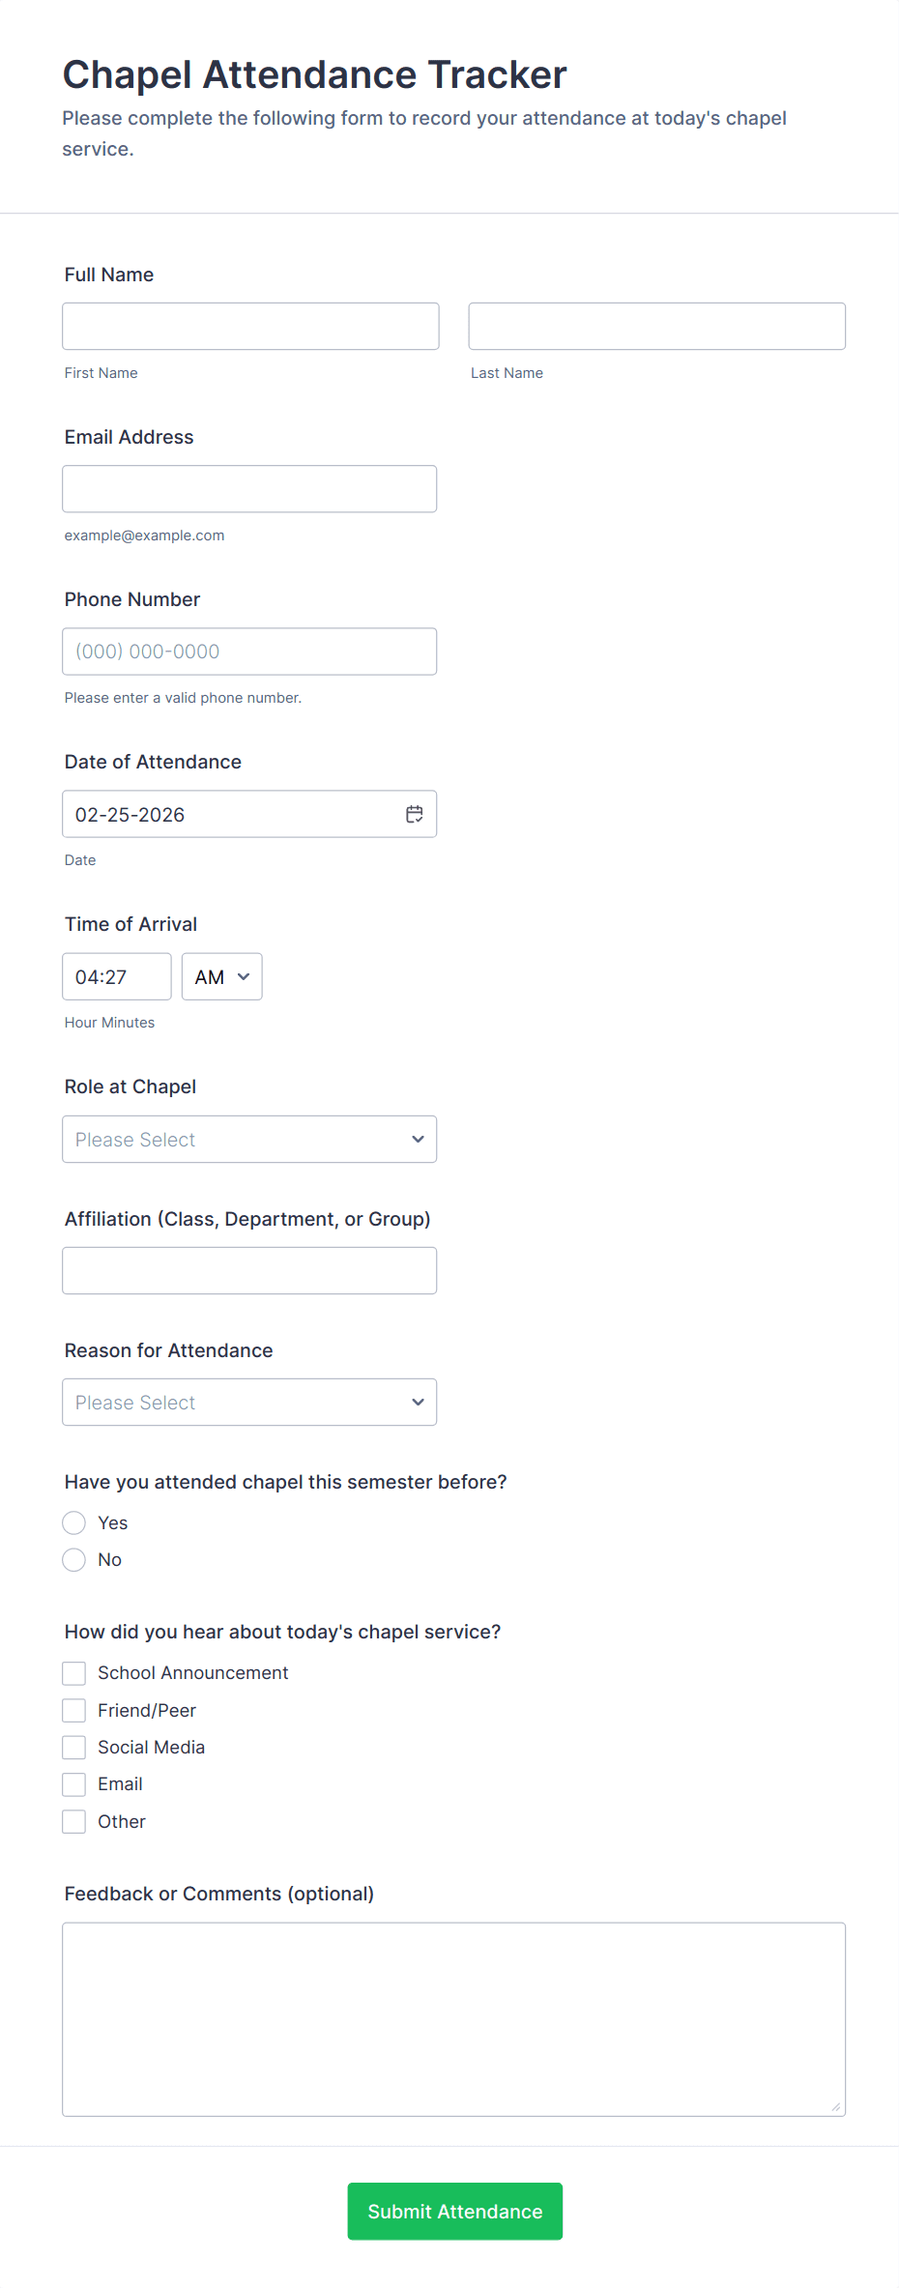Image resolution: width=899 pixels, height=2288 pixels.
Task: Focus the Phone Number field
Action: click(x=249, y=652)
